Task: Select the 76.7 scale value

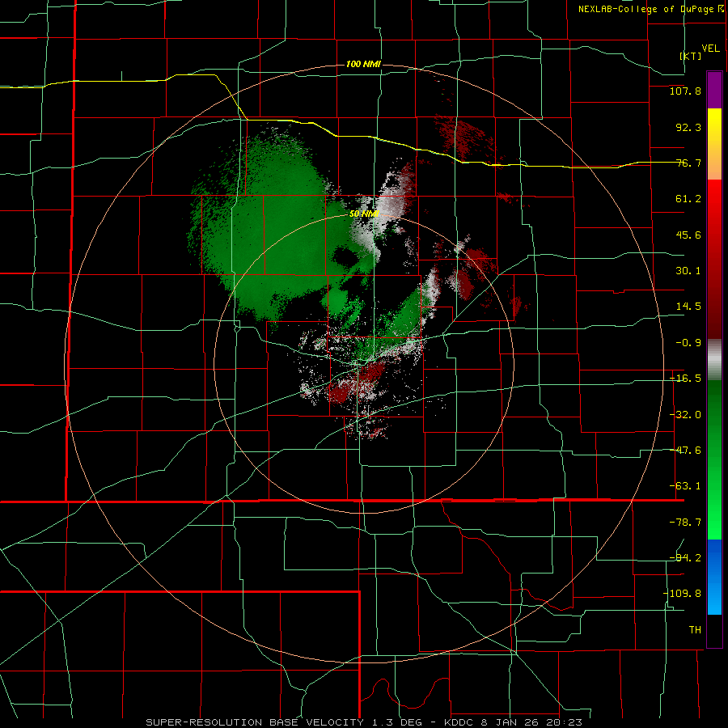Action: (688, 163)
